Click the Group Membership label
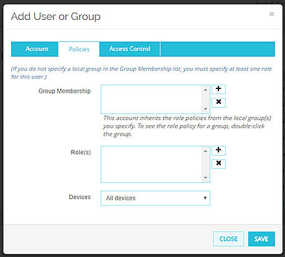 pyautogui.click(x=65, y=91)
